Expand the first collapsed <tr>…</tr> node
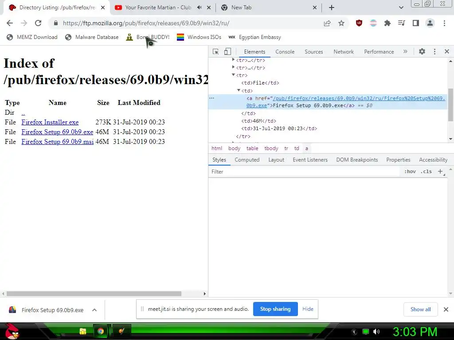This screenshot has height=340, width=454. pos(233,60)
